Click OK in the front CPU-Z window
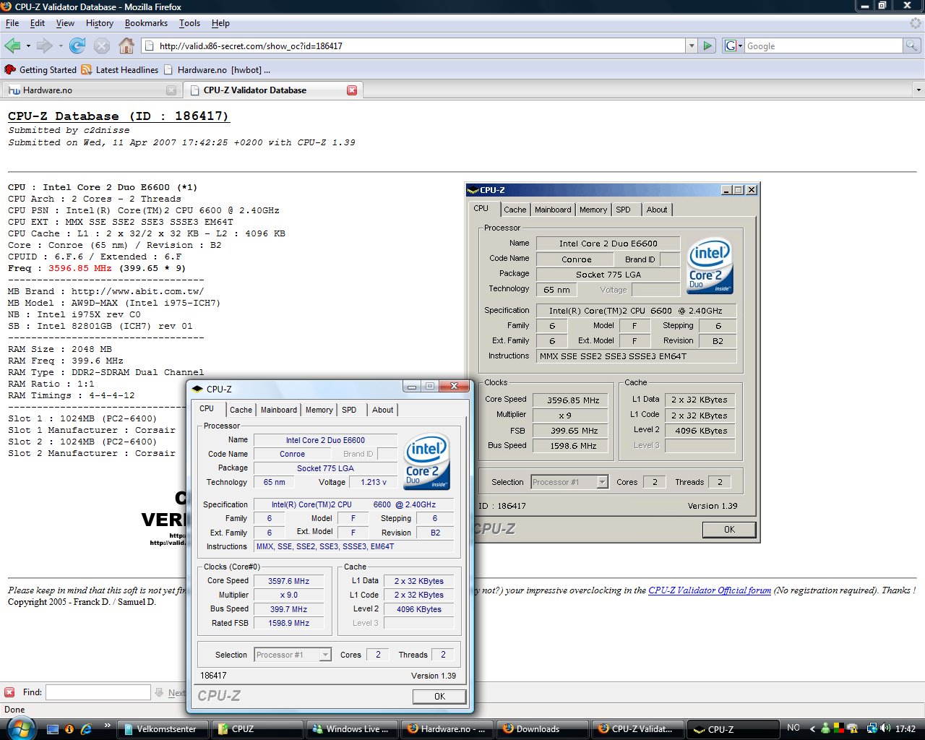925x740 pixels. click(x=439, y=696)
